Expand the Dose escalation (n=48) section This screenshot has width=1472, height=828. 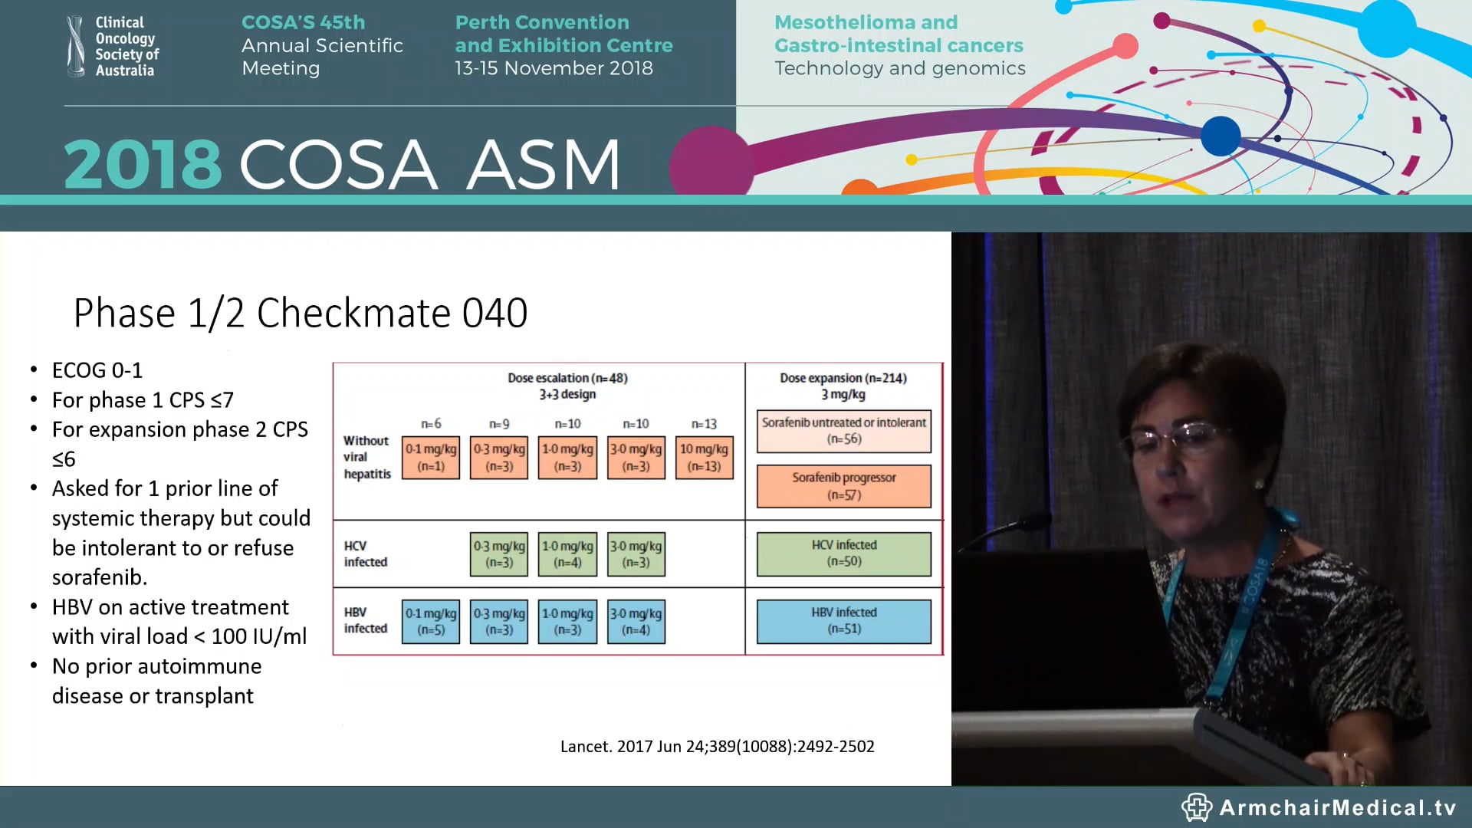(567, 377)
